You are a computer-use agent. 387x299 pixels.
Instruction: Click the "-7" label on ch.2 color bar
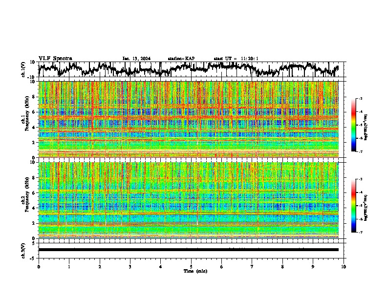pyautogui.click(x=361, y=232)
